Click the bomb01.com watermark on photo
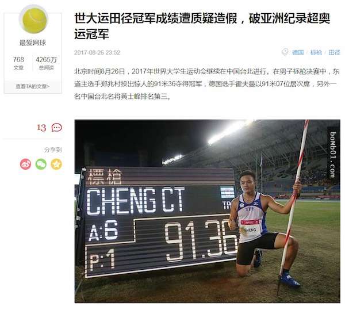Viewport: 345px width, 310px height. pyautogui.click(x=333, y=155)
